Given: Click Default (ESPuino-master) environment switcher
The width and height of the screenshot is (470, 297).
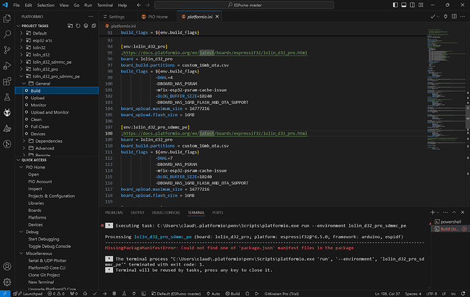Looking at the screenshot, I should [x=176, y=294].
